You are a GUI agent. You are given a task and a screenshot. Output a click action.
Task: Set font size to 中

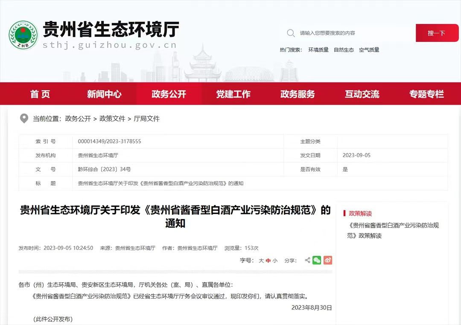click(x=268, y=261)
